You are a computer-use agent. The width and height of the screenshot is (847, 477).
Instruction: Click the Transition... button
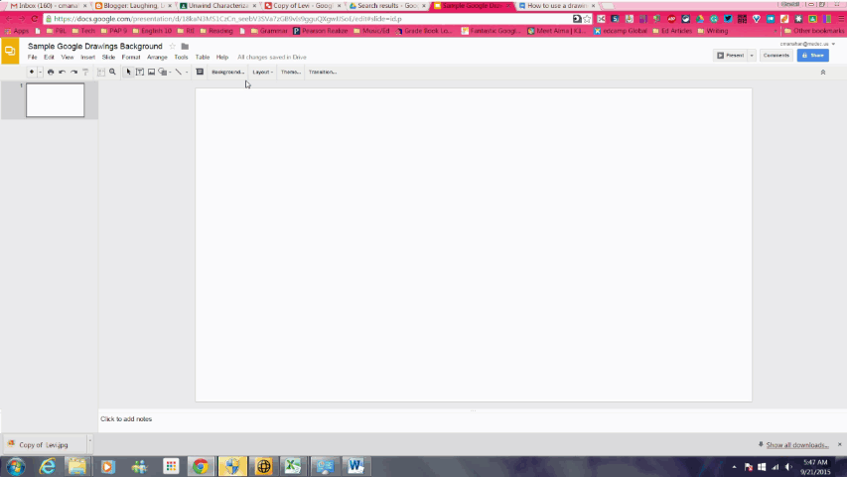(x=323, y=72)
